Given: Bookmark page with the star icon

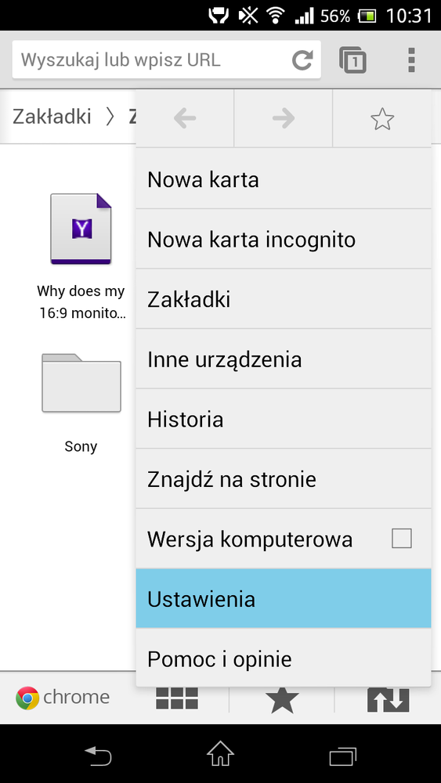Looking at the screenshot, I should point(382,119).
